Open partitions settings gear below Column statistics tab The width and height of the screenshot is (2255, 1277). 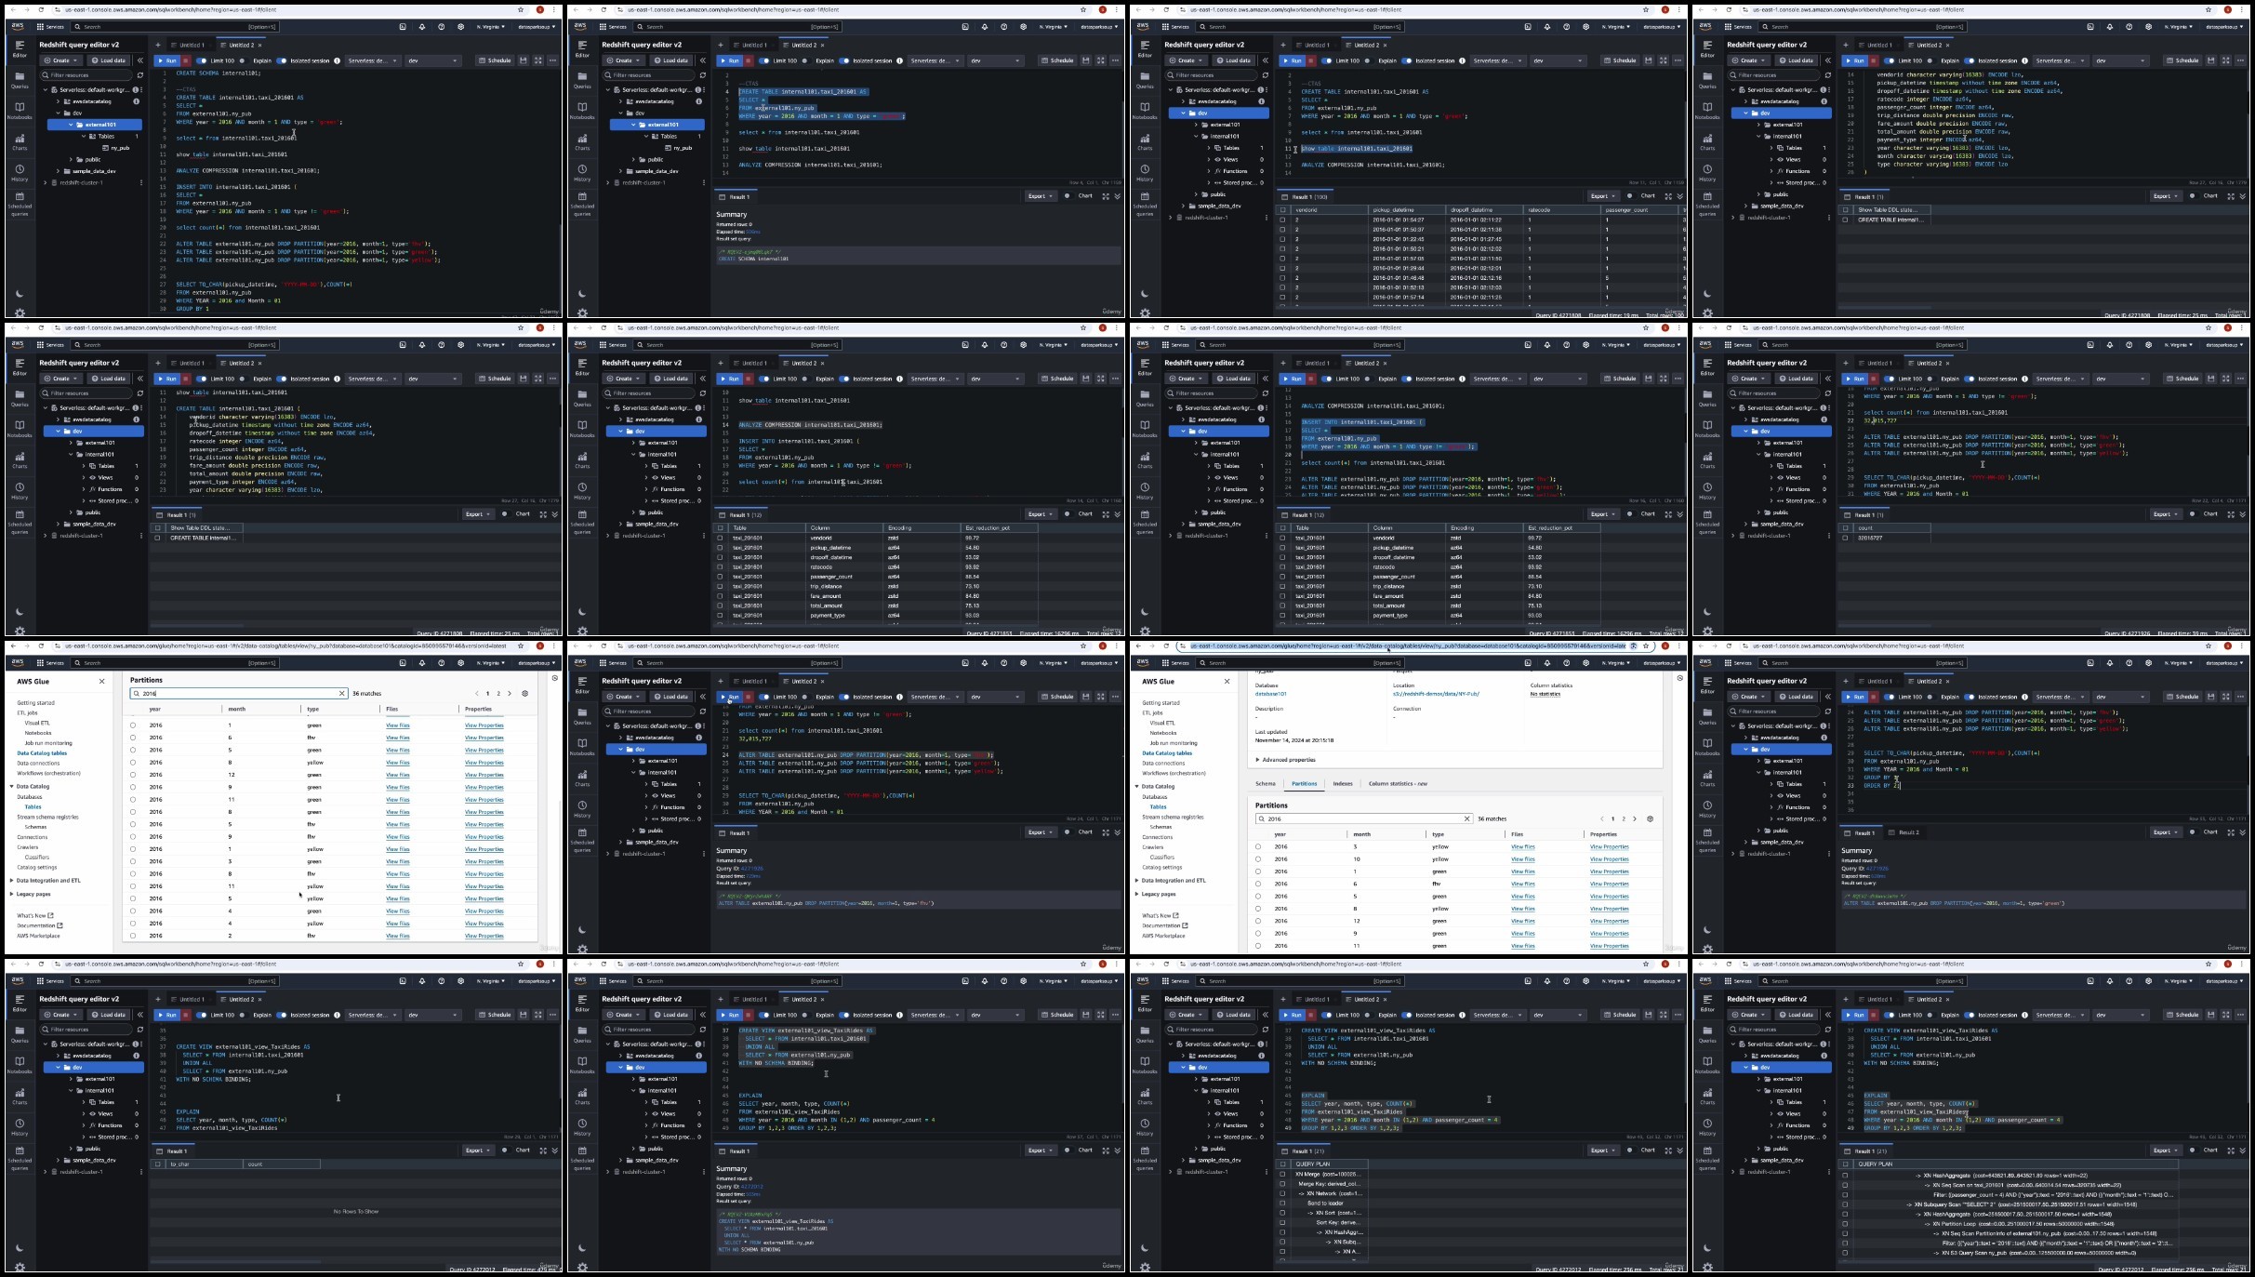click(1651, 818)
